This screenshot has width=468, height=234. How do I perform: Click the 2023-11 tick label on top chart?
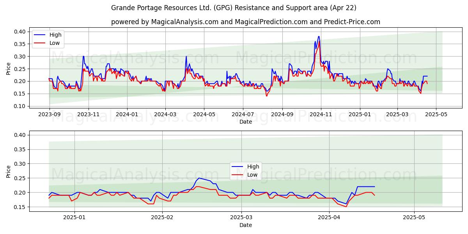(x=89, y=115)
